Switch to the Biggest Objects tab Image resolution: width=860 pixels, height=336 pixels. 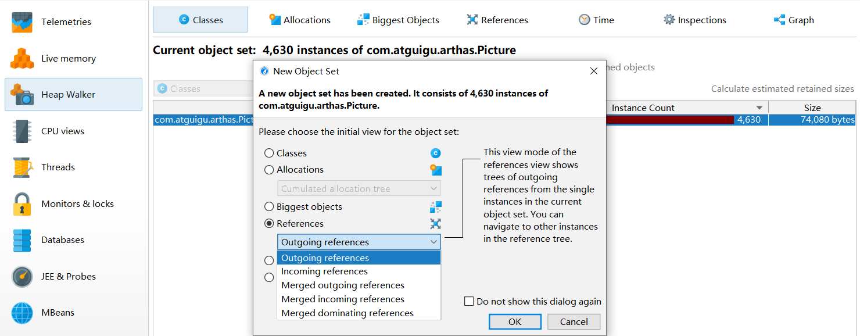(398, 20)
